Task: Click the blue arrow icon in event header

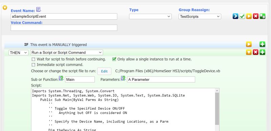Action: click(x=235, y=16)
